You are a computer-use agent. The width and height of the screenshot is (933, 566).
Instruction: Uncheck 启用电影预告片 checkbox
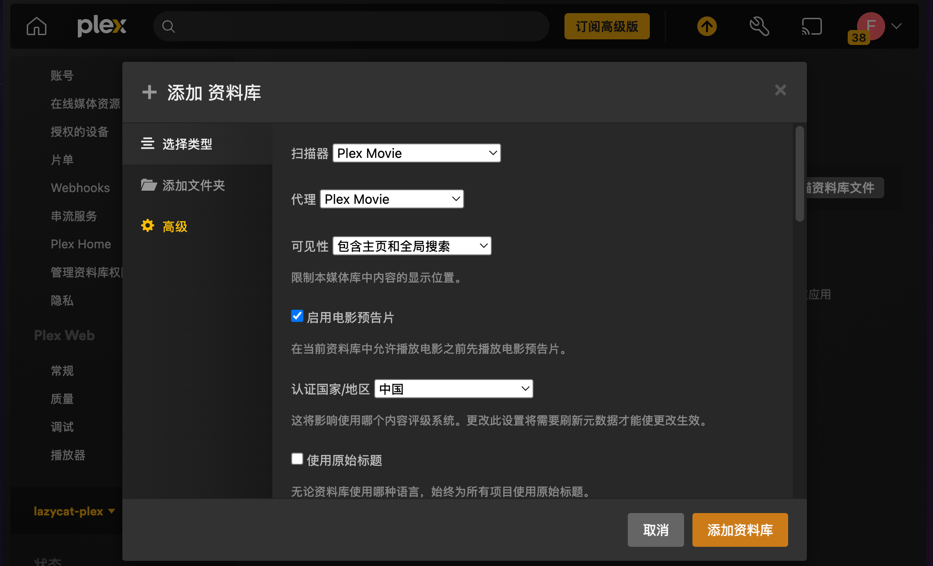pos(297,316)
